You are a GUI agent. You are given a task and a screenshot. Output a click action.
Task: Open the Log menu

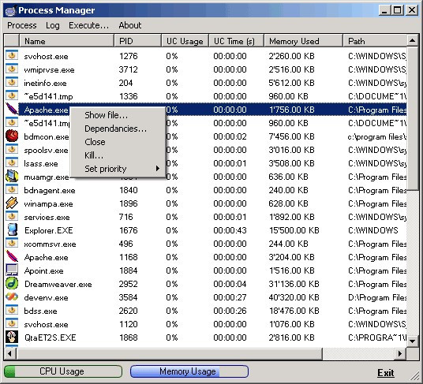point(53,25)
